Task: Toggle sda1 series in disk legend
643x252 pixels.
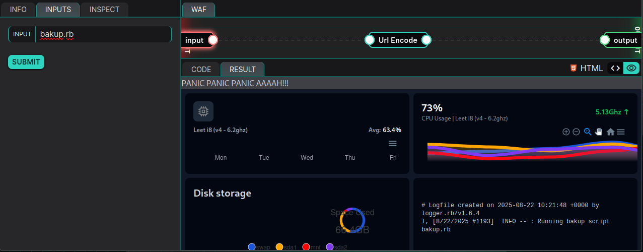Action: tap(280, 247)
